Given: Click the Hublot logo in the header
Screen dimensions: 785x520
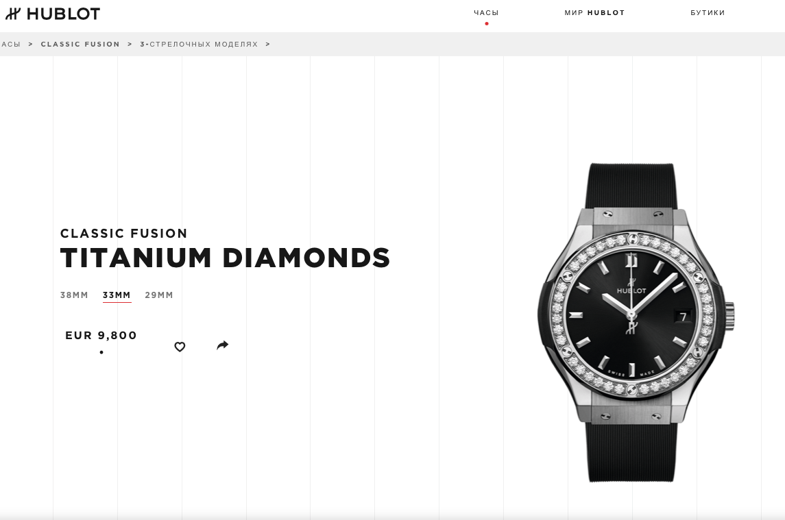Looking at the screenshot, I should pos(53,14).
